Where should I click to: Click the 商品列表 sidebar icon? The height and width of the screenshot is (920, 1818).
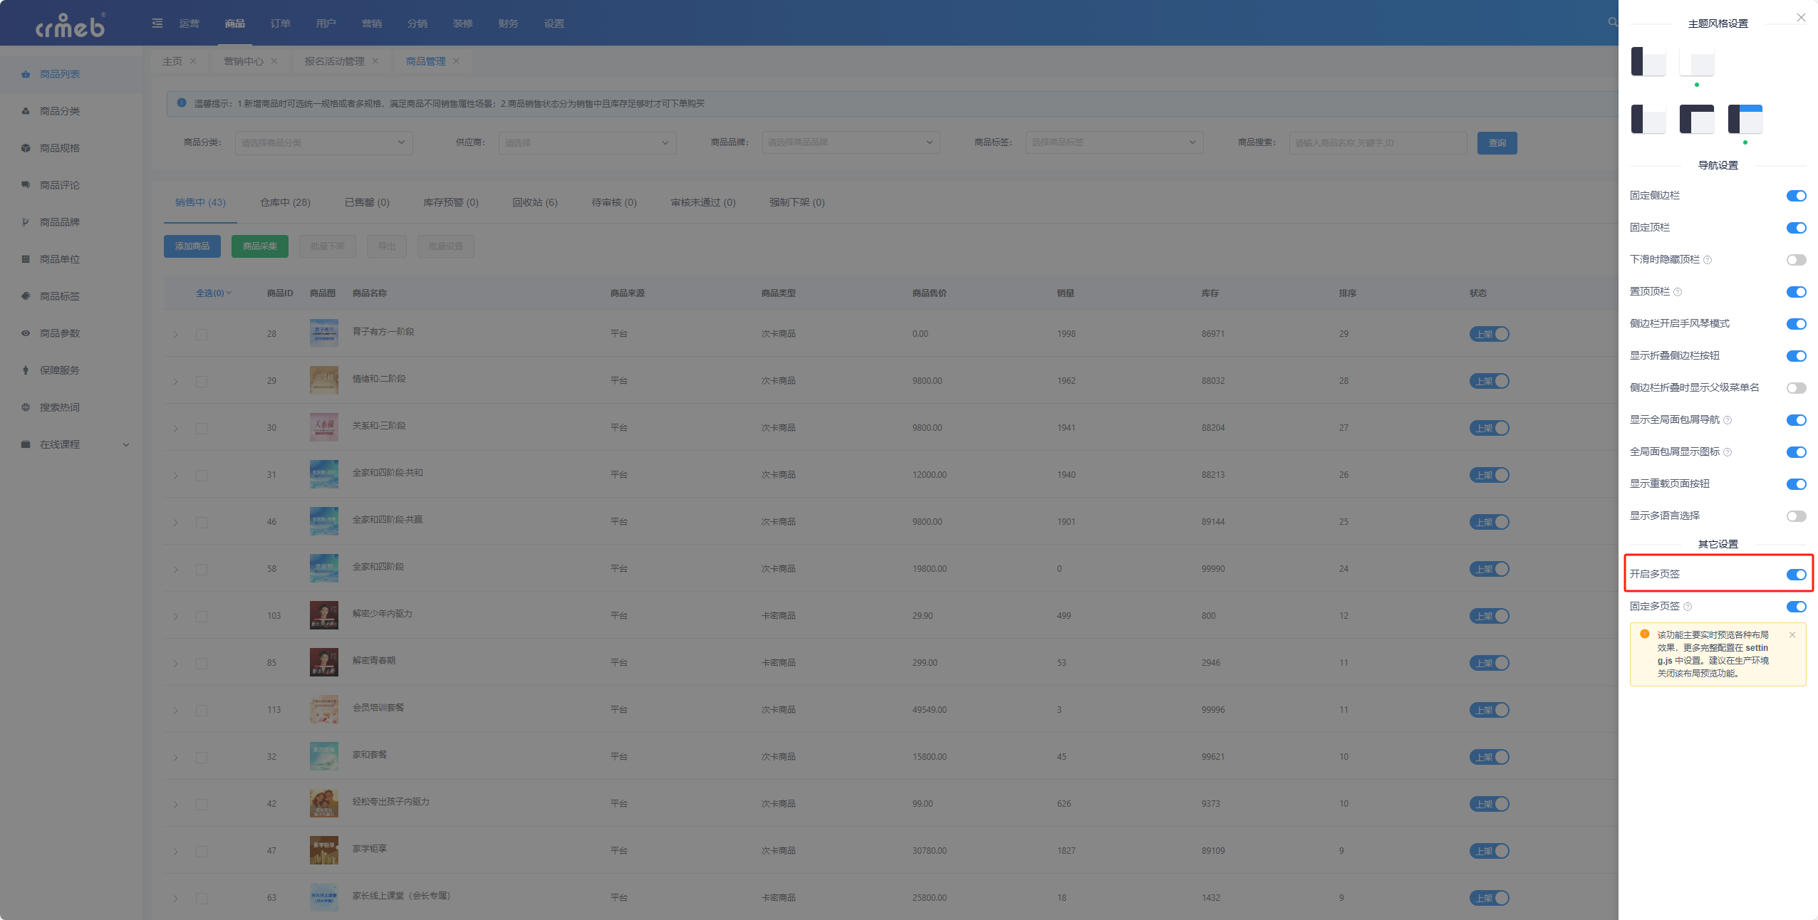[26, 74]
